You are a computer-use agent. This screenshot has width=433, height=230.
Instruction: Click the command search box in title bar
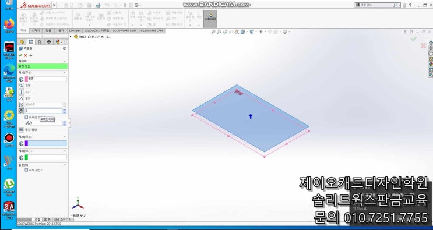[x=378, y=5]
